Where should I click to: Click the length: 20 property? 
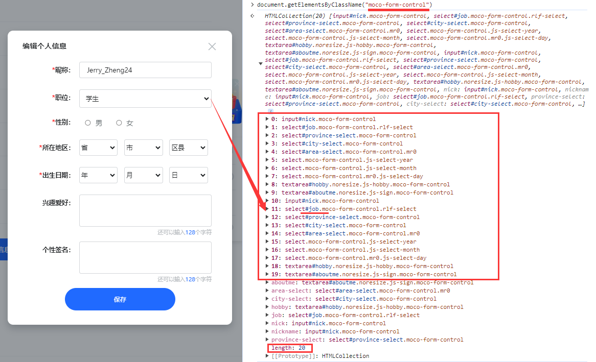pyautogui.click(x=288, y=348)
